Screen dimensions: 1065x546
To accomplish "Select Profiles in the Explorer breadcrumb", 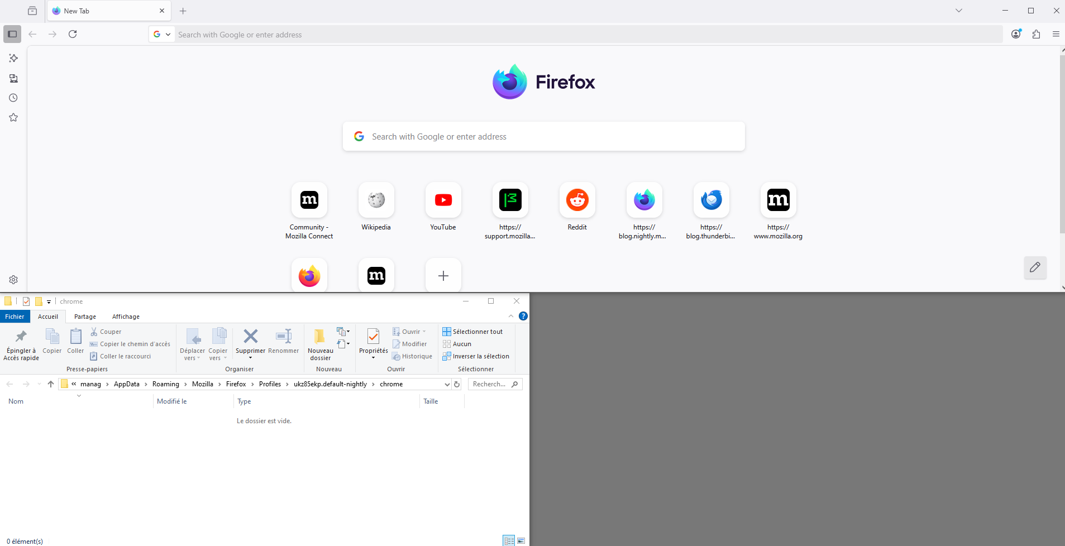I will 270,384.
